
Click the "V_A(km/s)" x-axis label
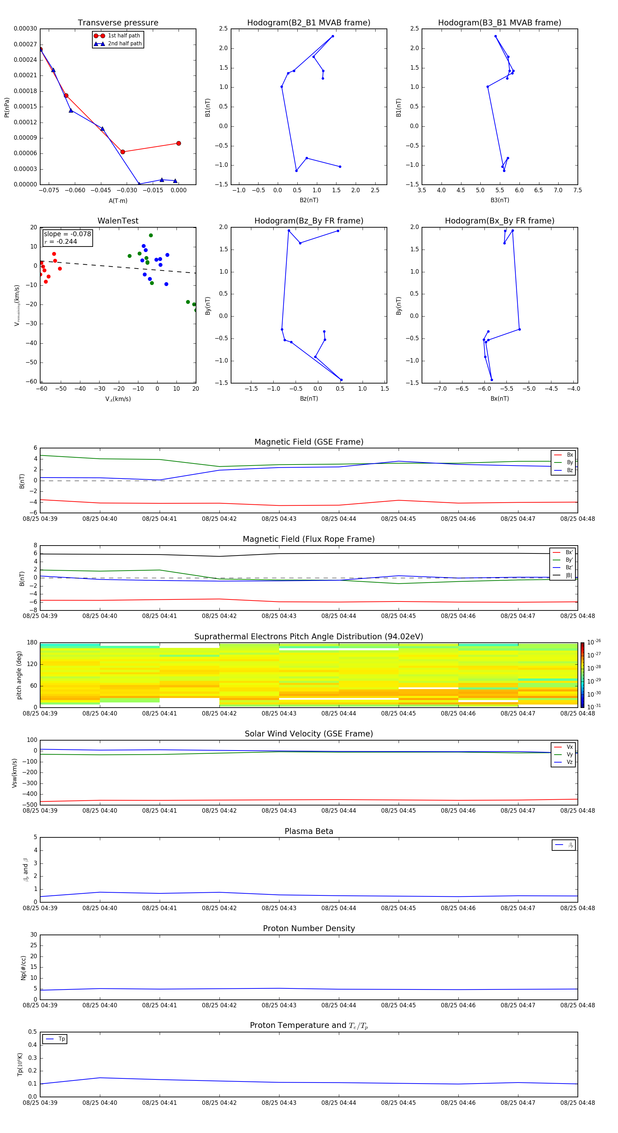[x=118, y=399]
